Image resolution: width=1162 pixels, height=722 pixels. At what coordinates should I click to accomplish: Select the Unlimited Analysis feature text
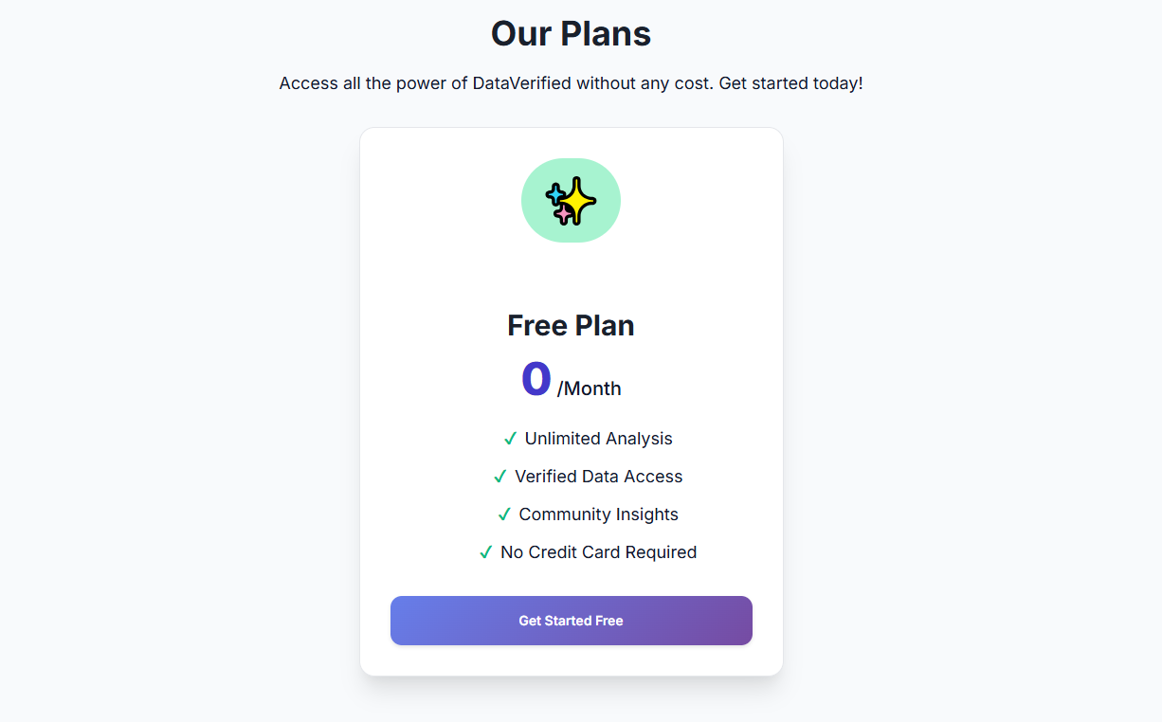click(x=598, y=439)
